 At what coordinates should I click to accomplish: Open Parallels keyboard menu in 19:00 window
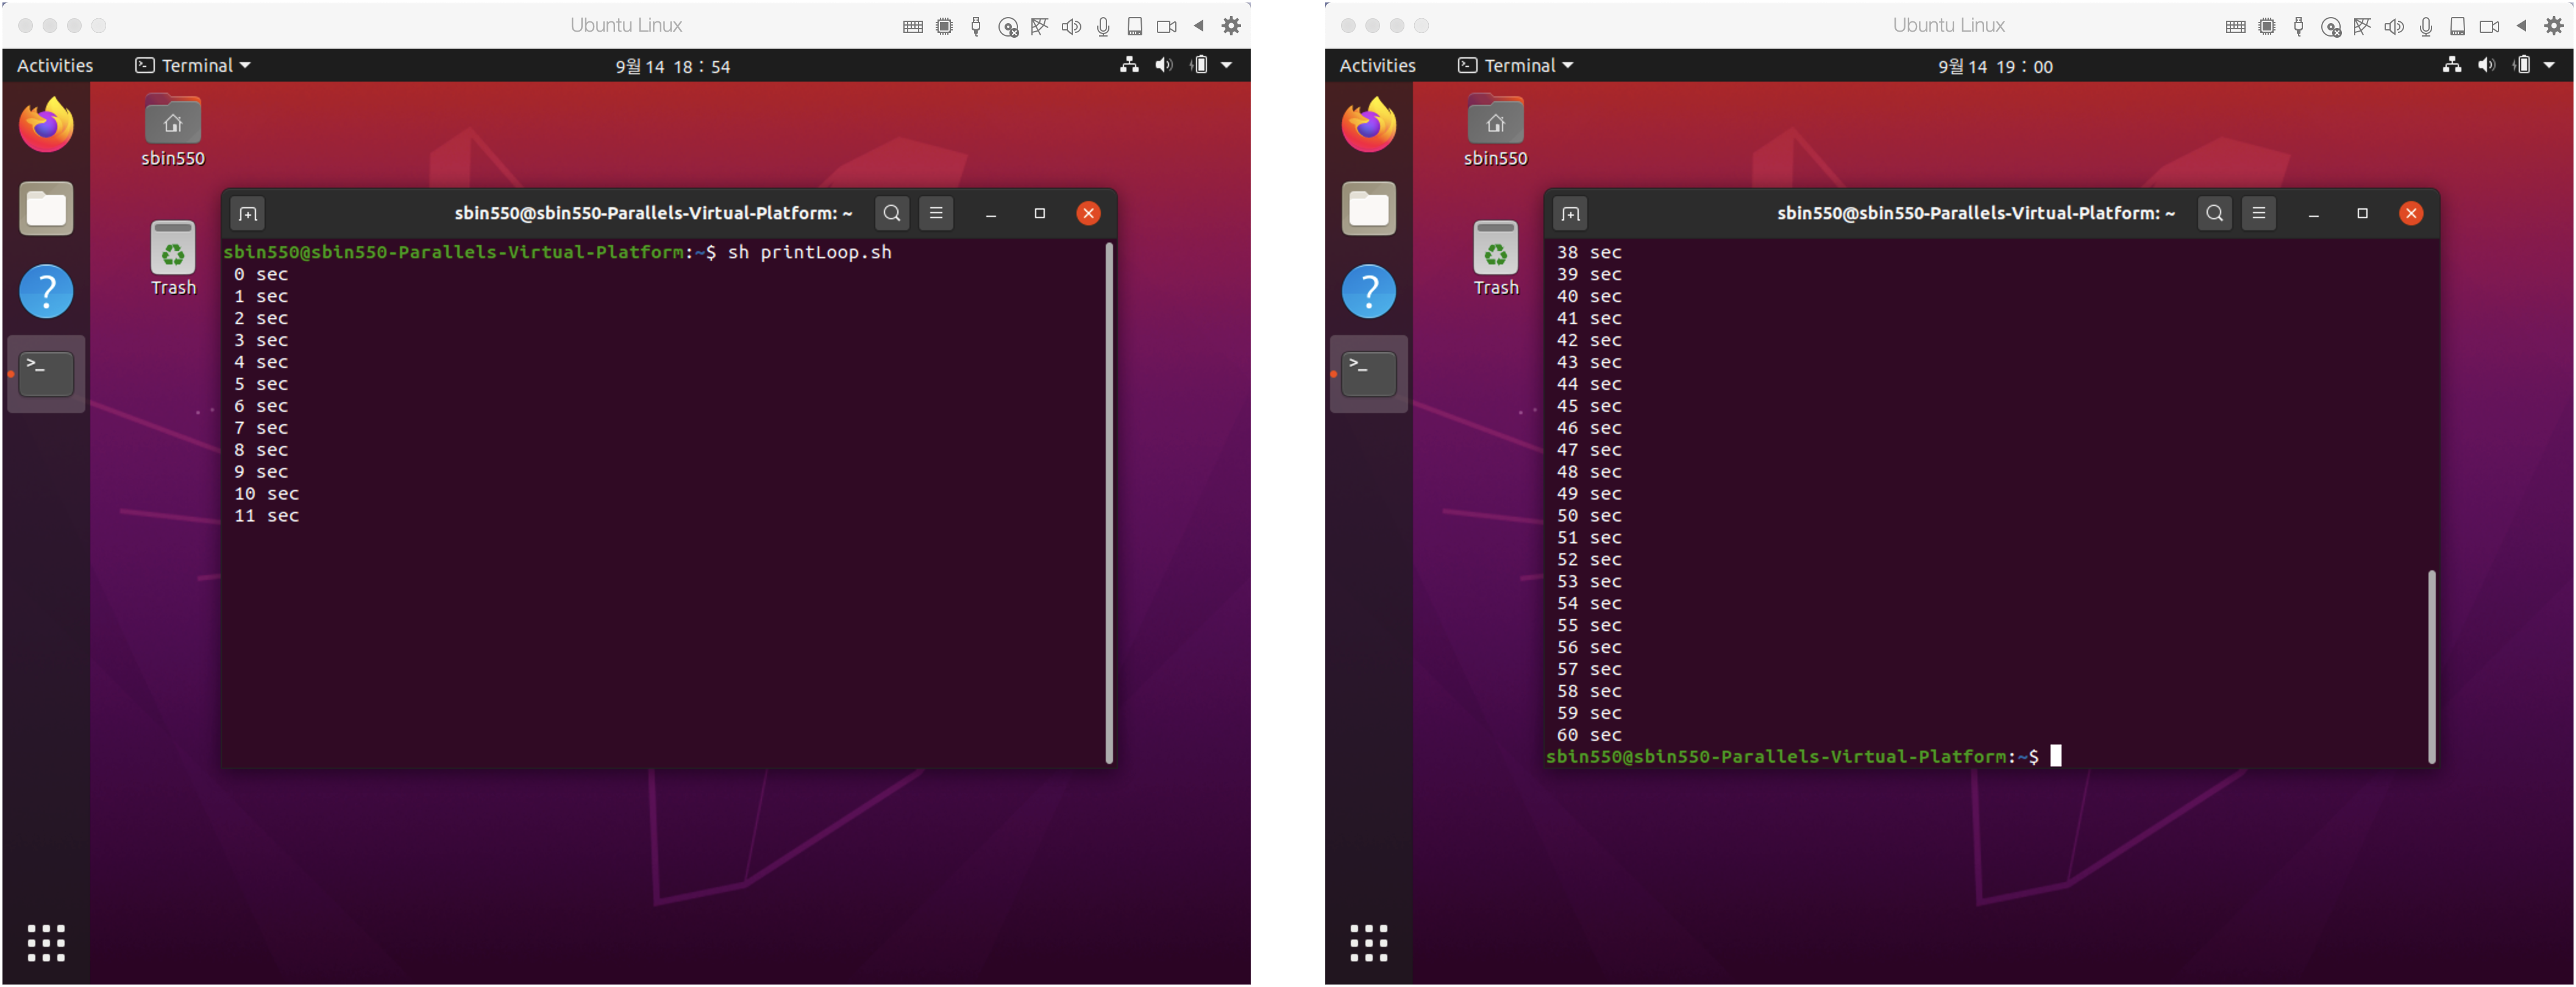2235,27
